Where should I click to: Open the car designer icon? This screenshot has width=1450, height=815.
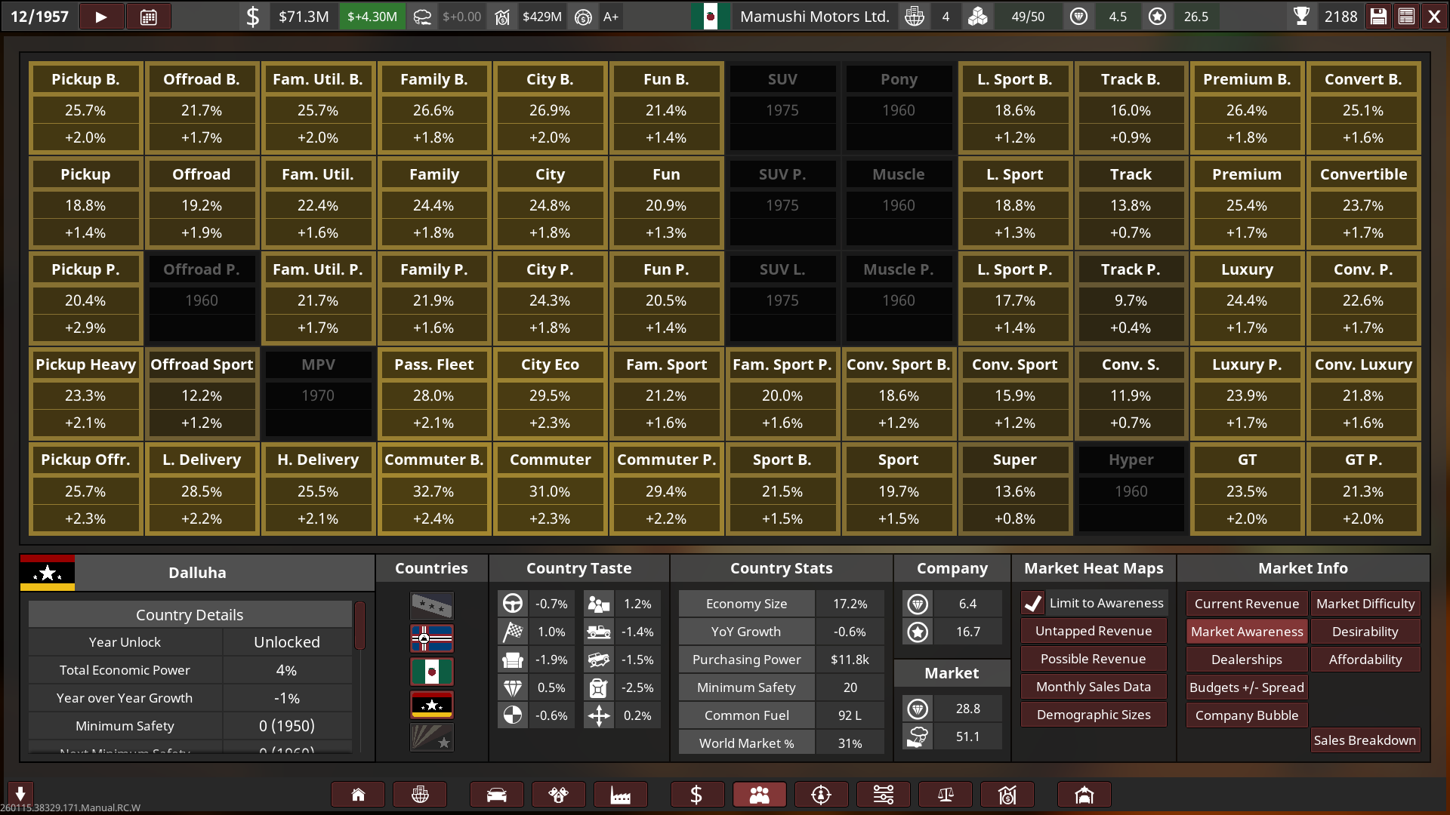(x=496, y=795)
